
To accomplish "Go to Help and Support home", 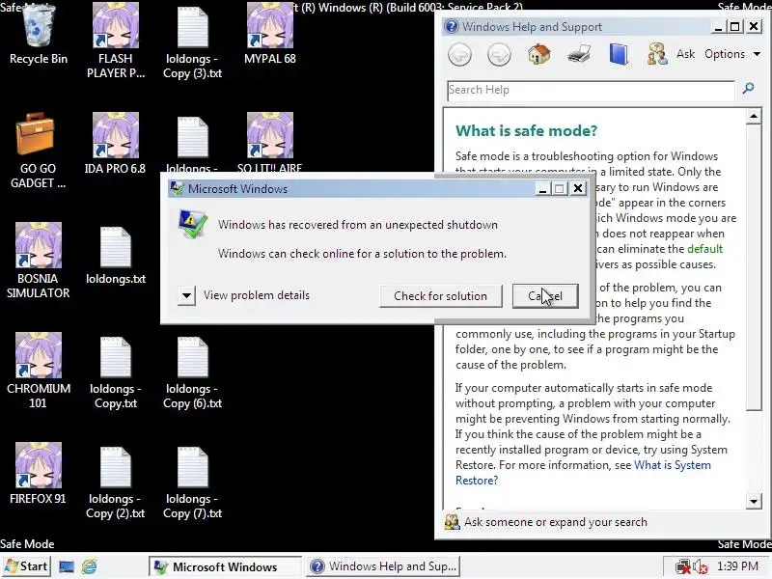I will pyautogui.click(x=538, y=54).
